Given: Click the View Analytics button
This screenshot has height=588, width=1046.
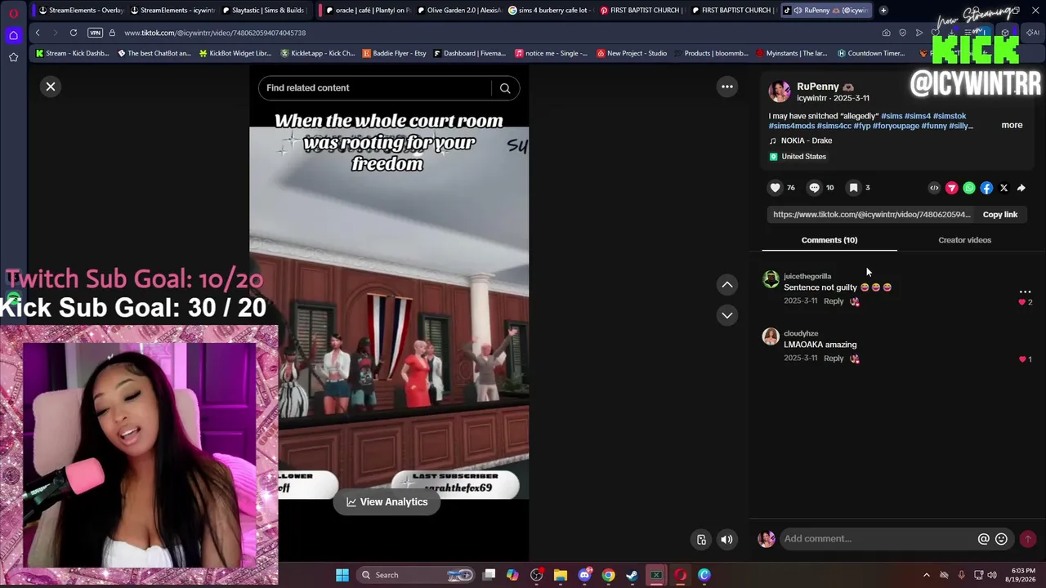Looking at the screenshot, I should pyautogui.click(x=387, y=502).
